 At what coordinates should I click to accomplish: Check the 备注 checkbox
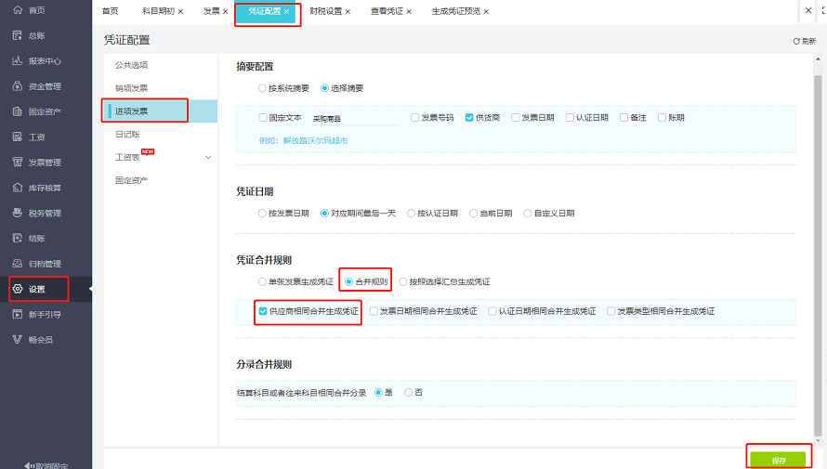[624, 118]
